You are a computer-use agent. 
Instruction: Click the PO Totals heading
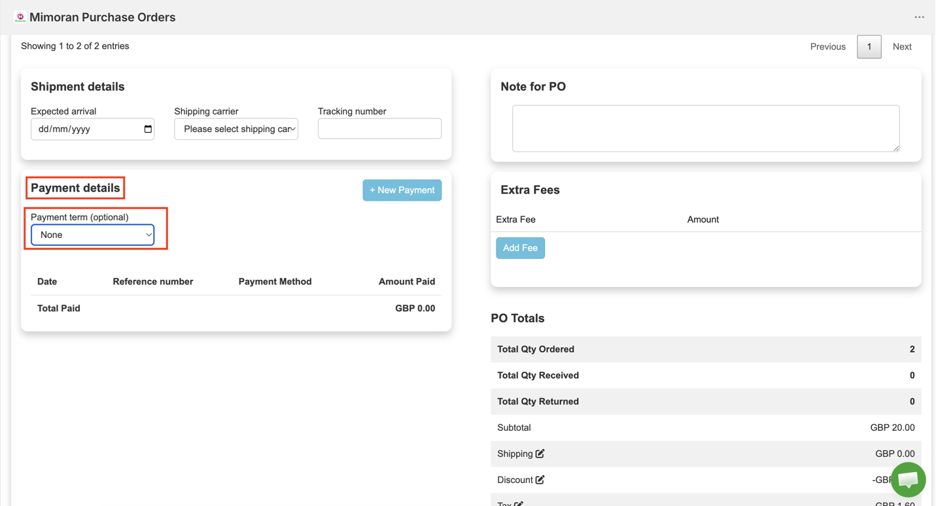pos(518,318)
